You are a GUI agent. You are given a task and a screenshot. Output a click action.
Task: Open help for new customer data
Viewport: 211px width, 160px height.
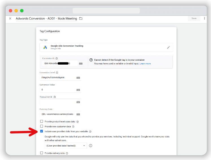[x=73, y=126]
